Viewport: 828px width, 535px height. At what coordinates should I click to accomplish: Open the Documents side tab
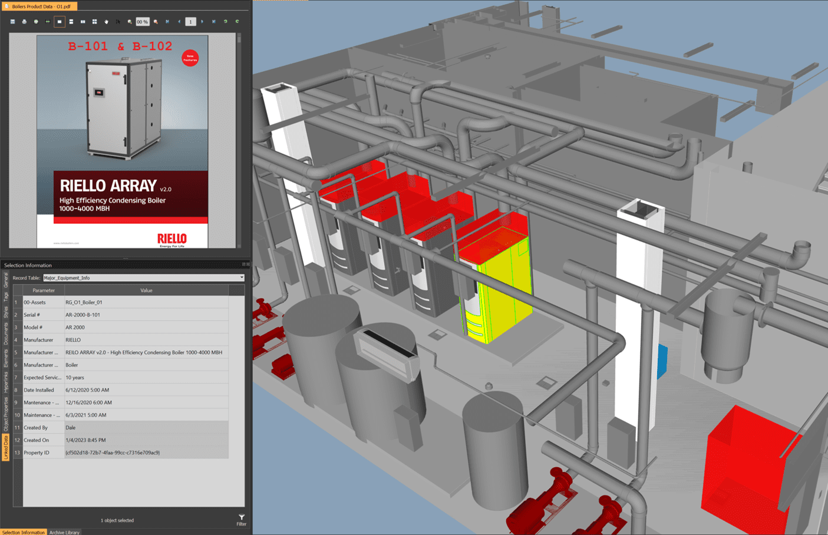pyautogui.click(x=6, y=333)
